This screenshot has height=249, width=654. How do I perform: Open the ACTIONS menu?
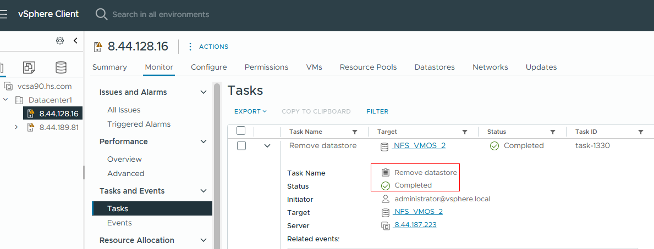tap(213, 47)
